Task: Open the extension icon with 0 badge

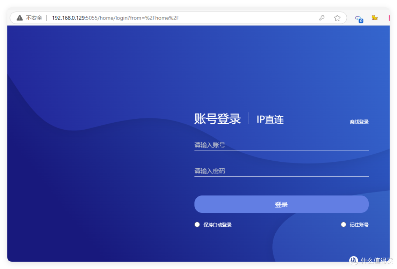Action: [359, 19]
